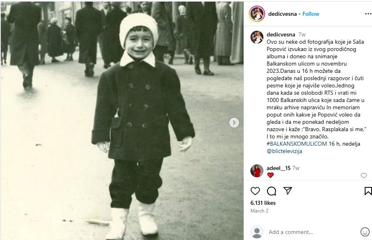The image size is (372, 240).
Task: Click the March 2 post date
Action: pyautogui.click(x=259, y=211)
